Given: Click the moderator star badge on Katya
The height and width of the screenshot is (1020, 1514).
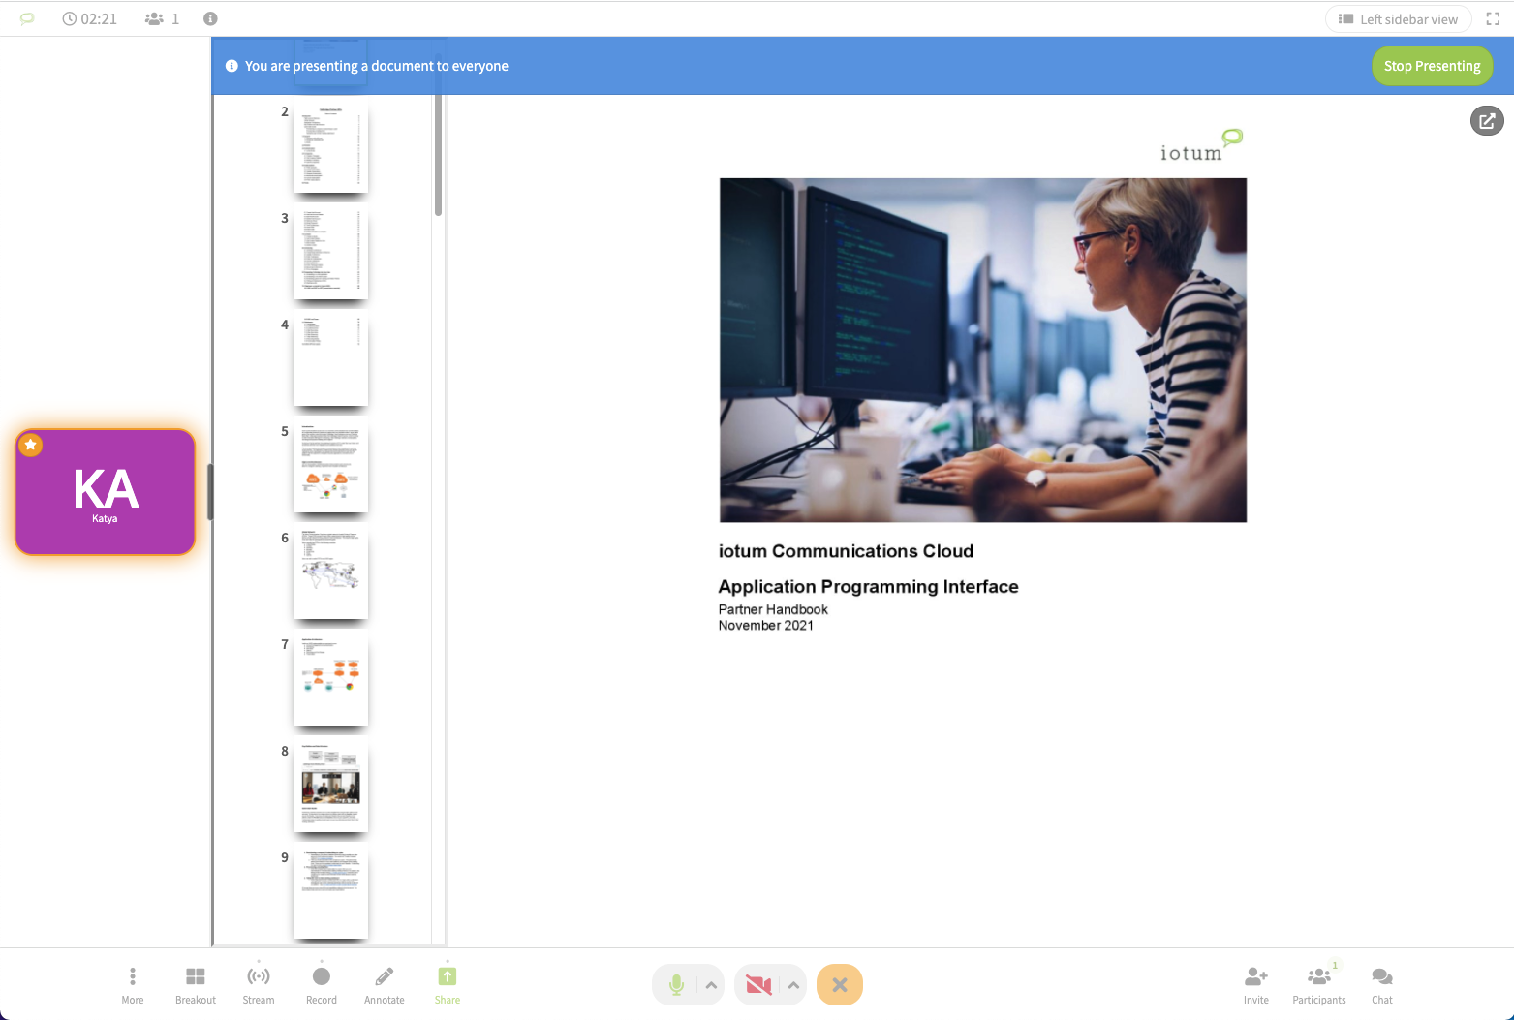Looking at the screenshot, I should (31, 445).
